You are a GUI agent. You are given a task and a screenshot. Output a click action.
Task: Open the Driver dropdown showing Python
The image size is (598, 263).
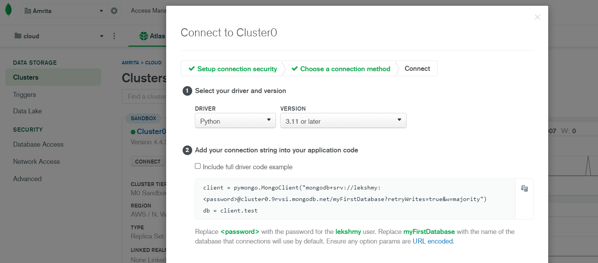pos(235,121)
